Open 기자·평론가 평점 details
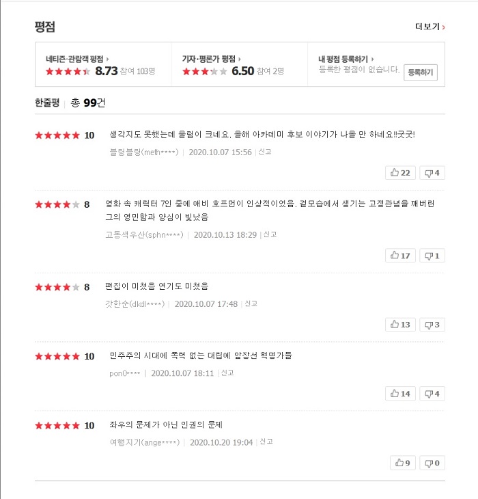This screenshot has width=478, height=499. pyautogui.click(x=212, y=59)
